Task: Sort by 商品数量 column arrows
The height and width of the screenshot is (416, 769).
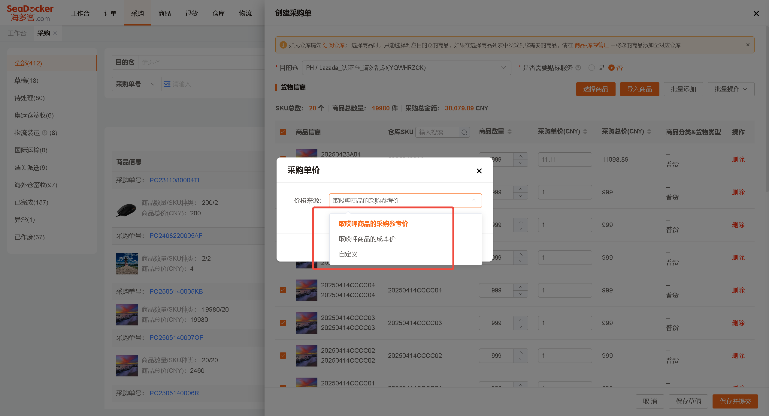Action: click(510, 132)
